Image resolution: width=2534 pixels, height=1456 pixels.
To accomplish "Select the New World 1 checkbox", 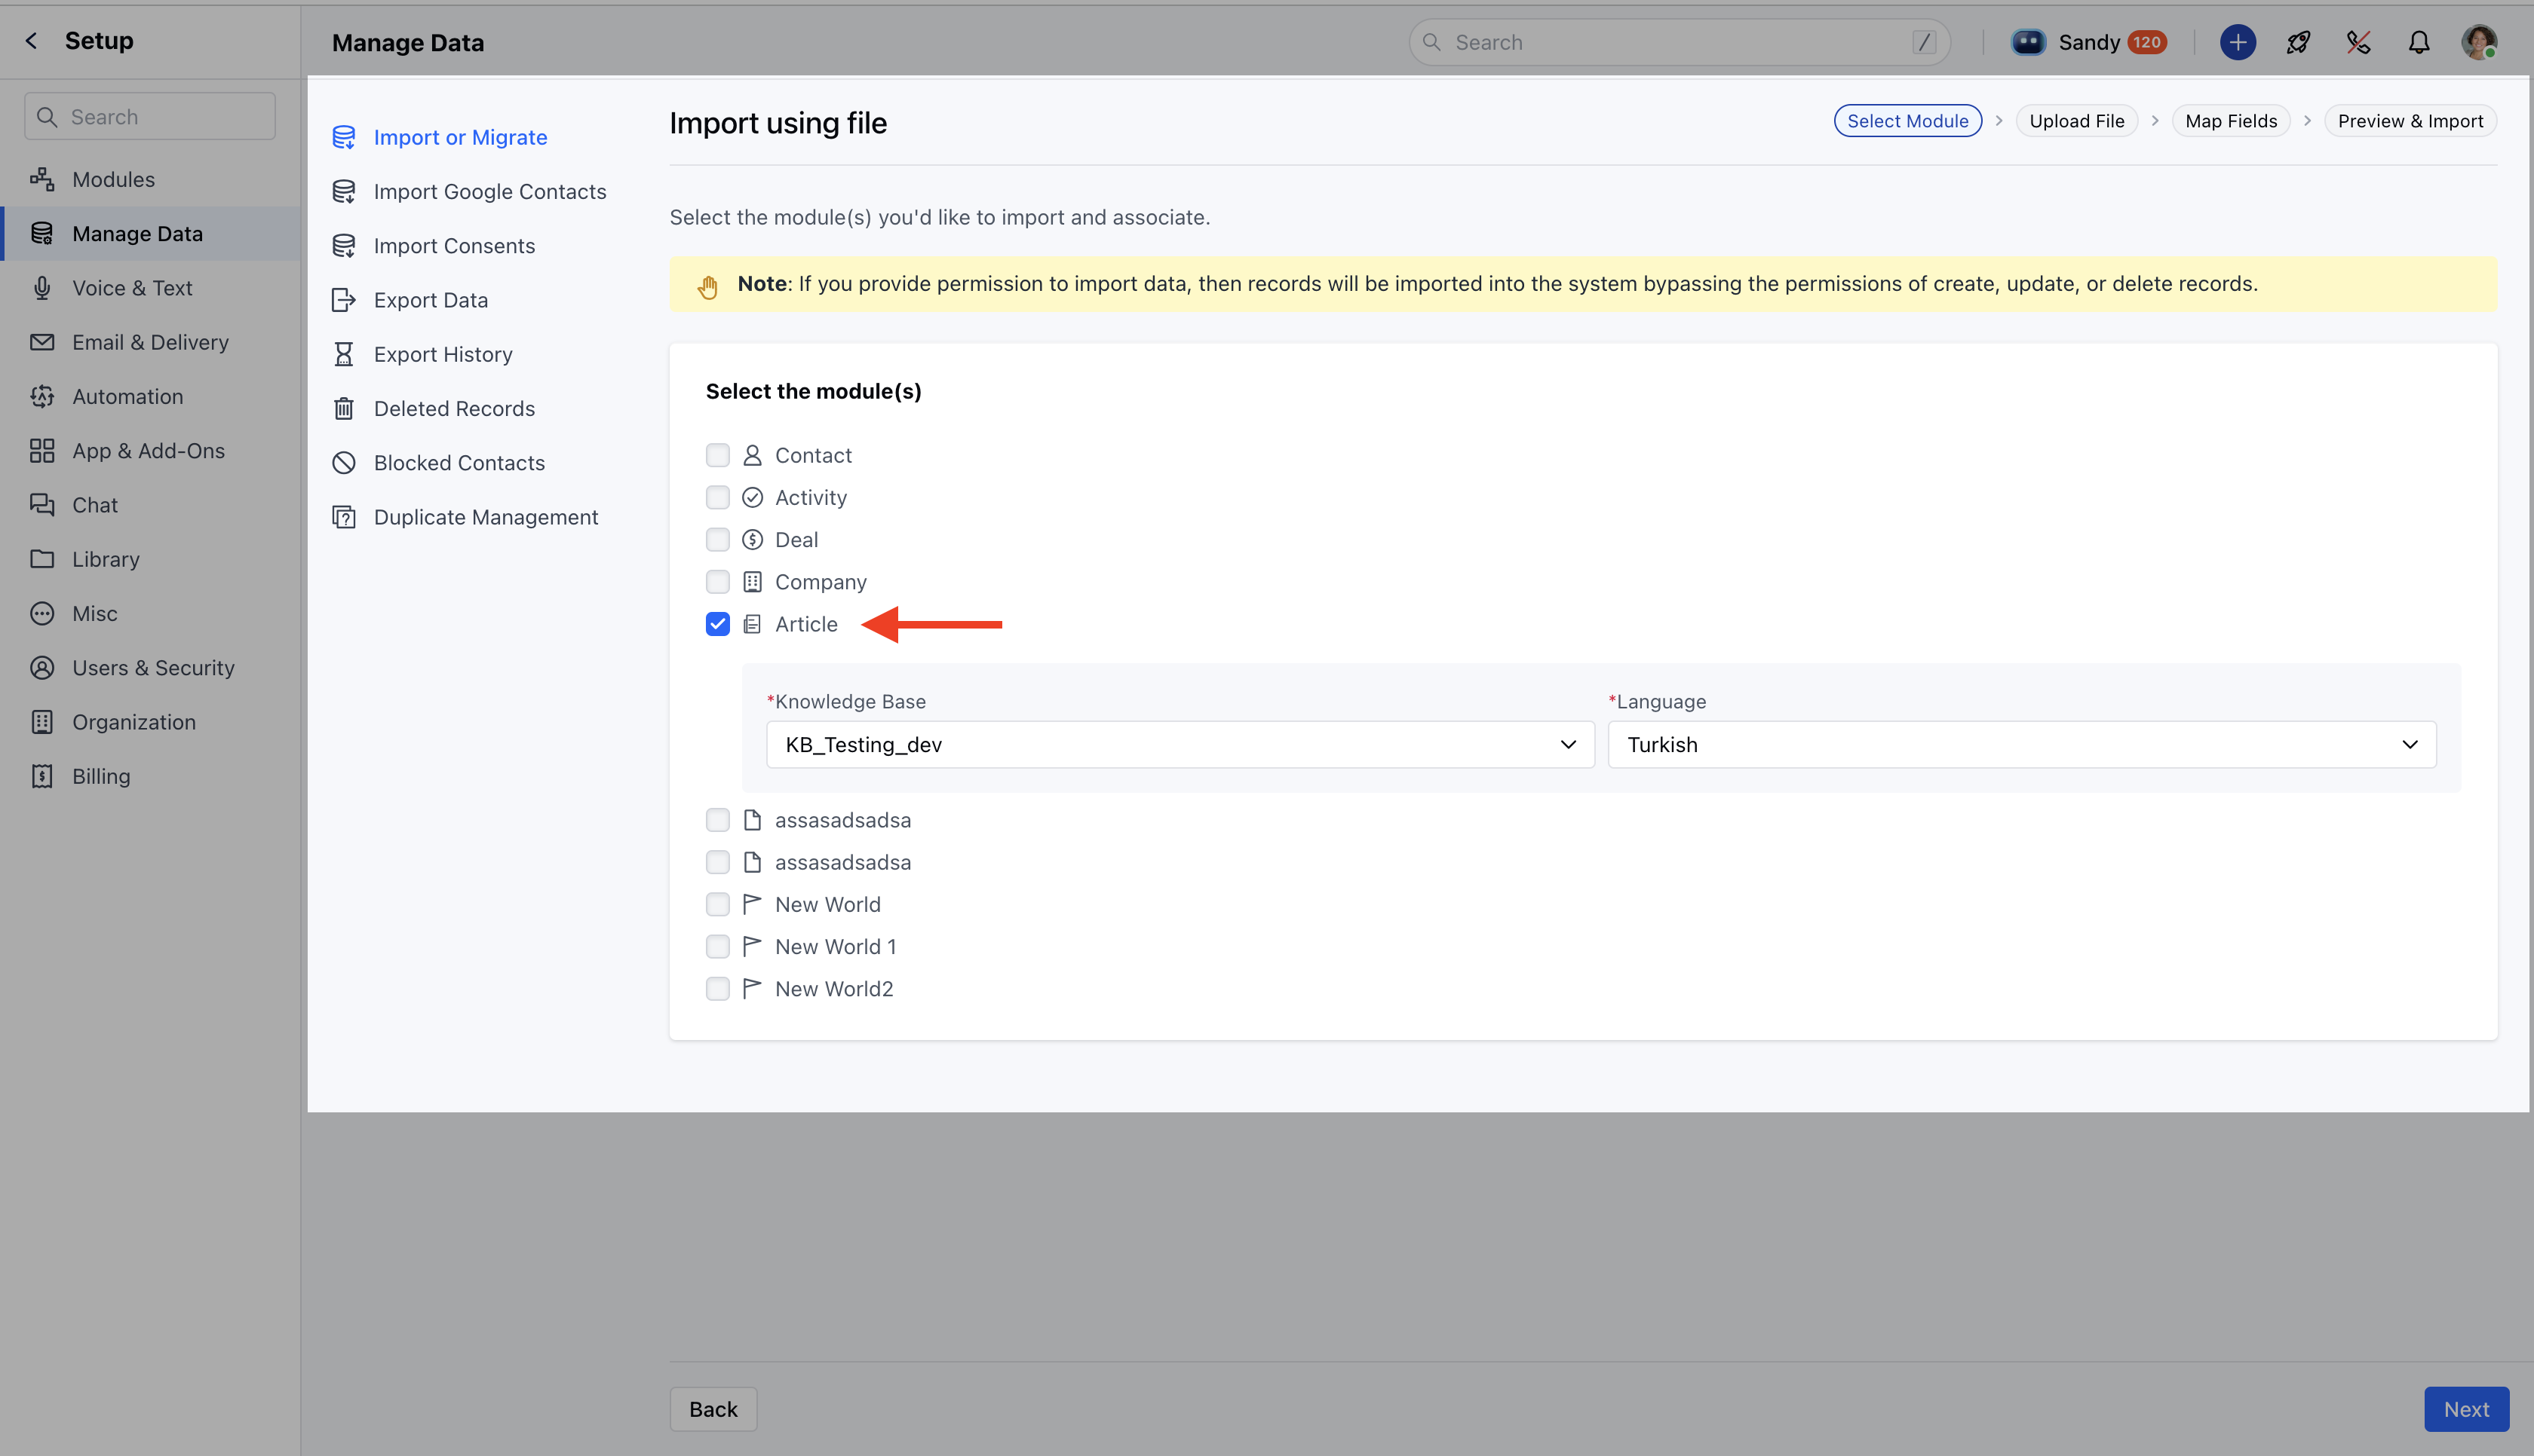I will pyautogui.click(x=717, y=947).
